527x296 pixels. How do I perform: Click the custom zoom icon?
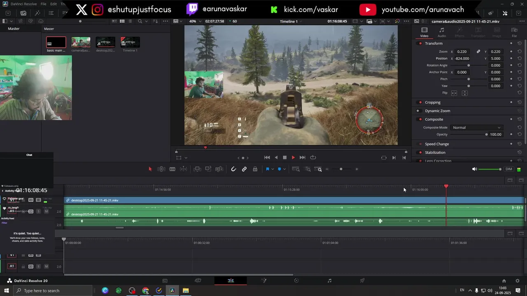click(x=318, y=169)
